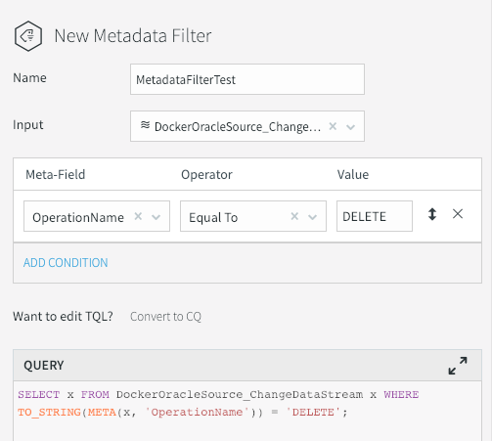Click the DELETE value input field
Screen dimensions: 492x441
pyautogui.click(x=375, y=216)
